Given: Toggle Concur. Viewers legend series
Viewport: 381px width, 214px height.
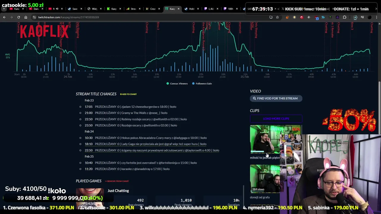Looking at the screenshot, I should [x=177, y=84].
